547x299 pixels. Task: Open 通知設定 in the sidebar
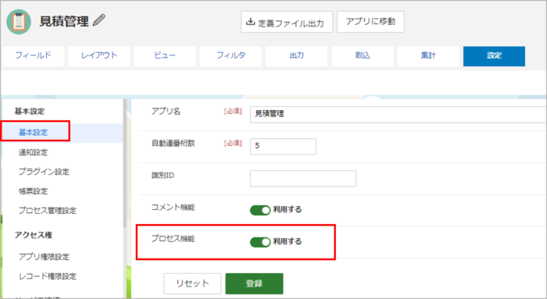[33, 152]
